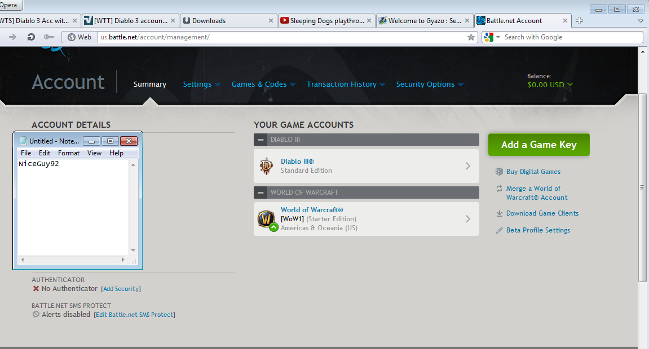Open a new tab with plus button
649x349 pixels.
coord(579,21)
